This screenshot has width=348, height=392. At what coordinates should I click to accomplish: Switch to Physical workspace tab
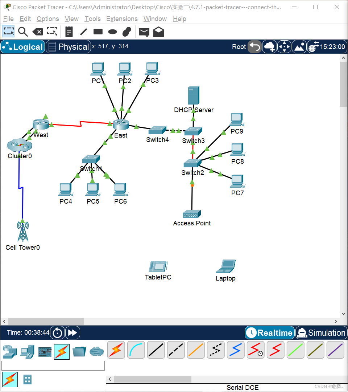tap(69, 47)
